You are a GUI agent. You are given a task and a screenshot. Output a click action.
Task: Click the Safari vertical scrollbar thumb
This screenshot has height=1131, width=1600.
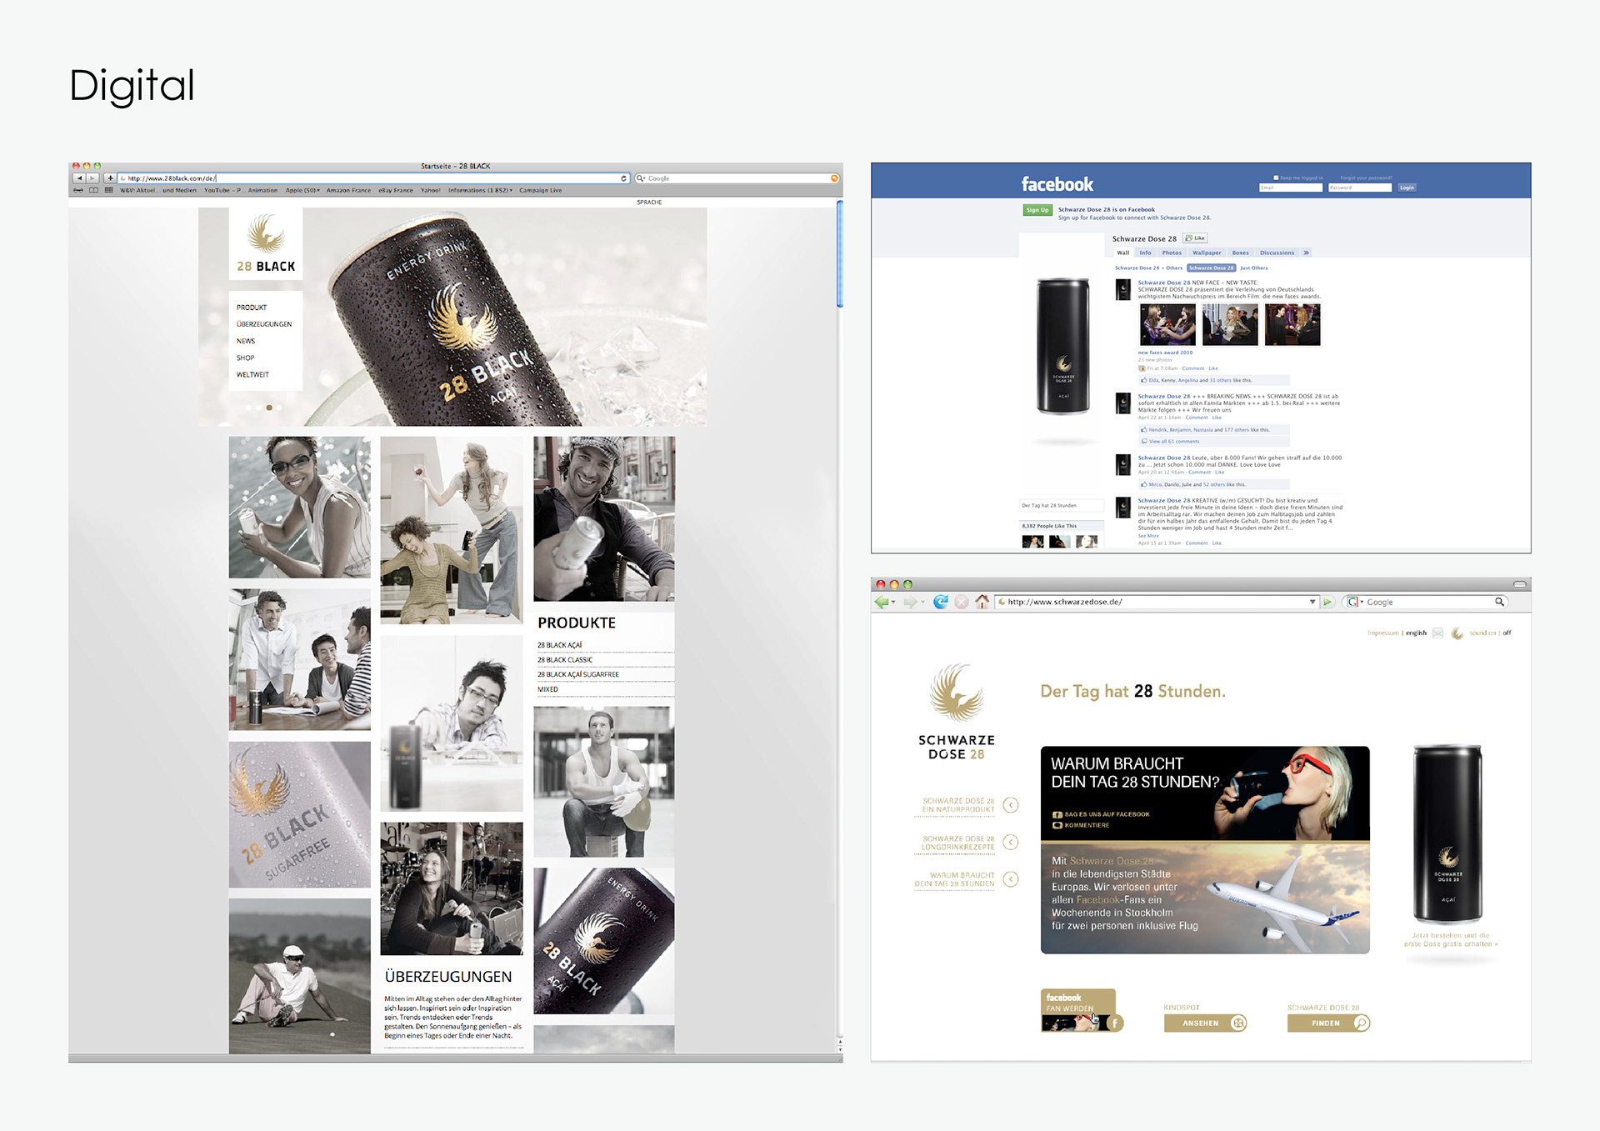839,254
